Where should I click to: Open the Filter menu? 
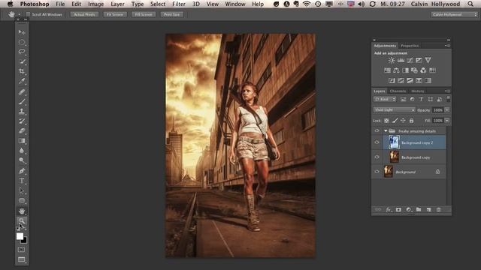pyautogui.click(x=179, y=4)
